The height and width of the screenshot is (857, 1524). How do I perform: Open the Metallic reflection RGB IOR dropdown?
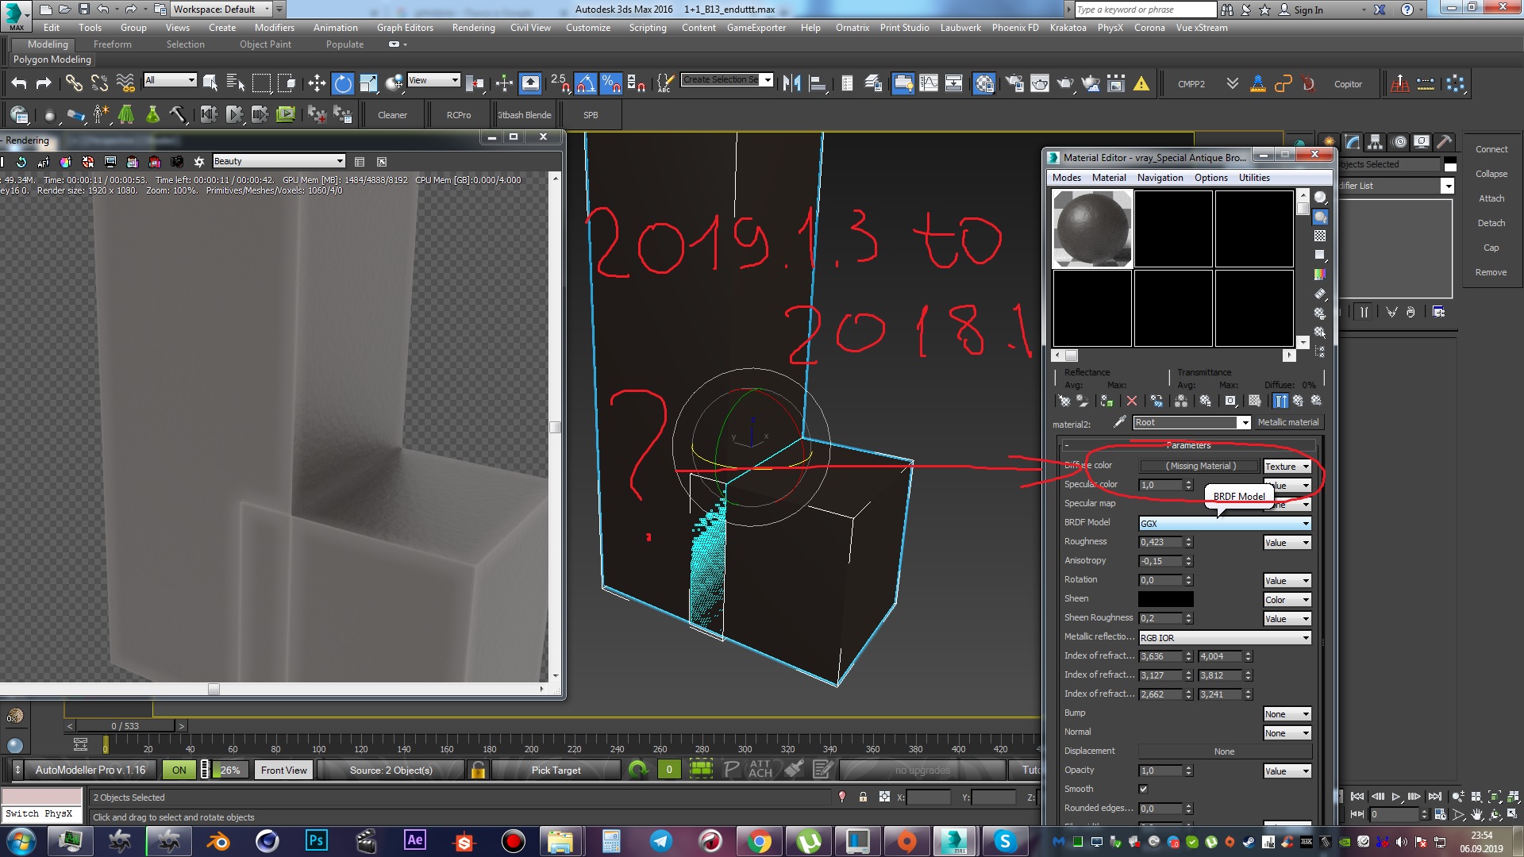tap(1225, 638)
